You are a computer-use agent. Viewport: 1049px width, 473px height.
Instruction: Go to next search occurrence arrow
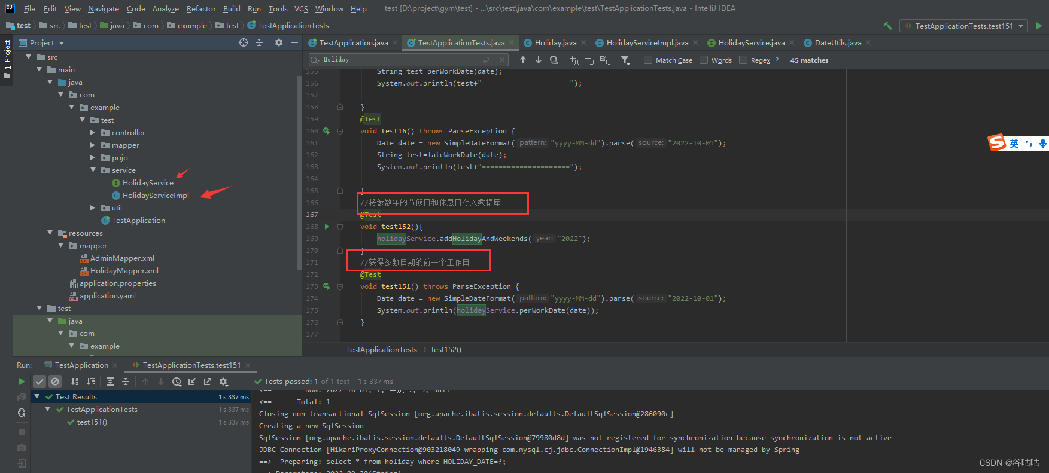(x=539, y=60)
